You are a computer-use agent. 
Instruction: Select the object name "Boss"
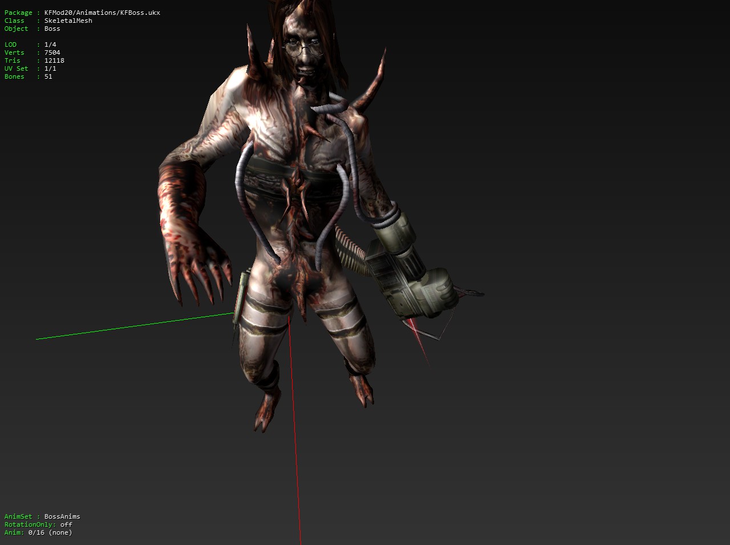point(52,29)
